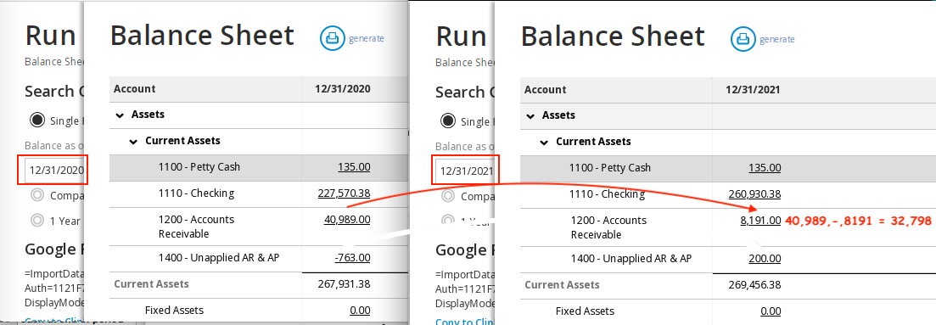936x325 pixels.
Task: Click the date field showing 12/31/2021
Action: 466,171
